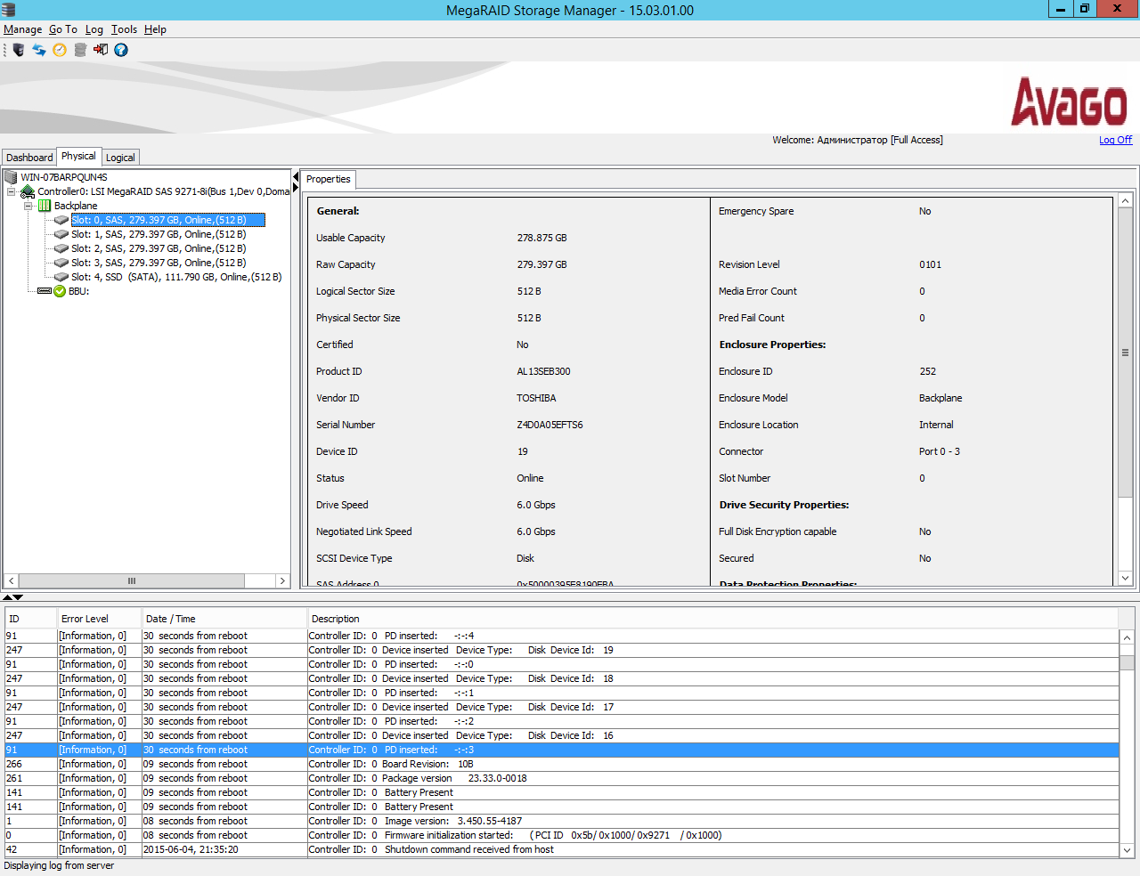Select Slot 2 SAS drive in tree
The image size is (1140, 876).
click(159, 248)
